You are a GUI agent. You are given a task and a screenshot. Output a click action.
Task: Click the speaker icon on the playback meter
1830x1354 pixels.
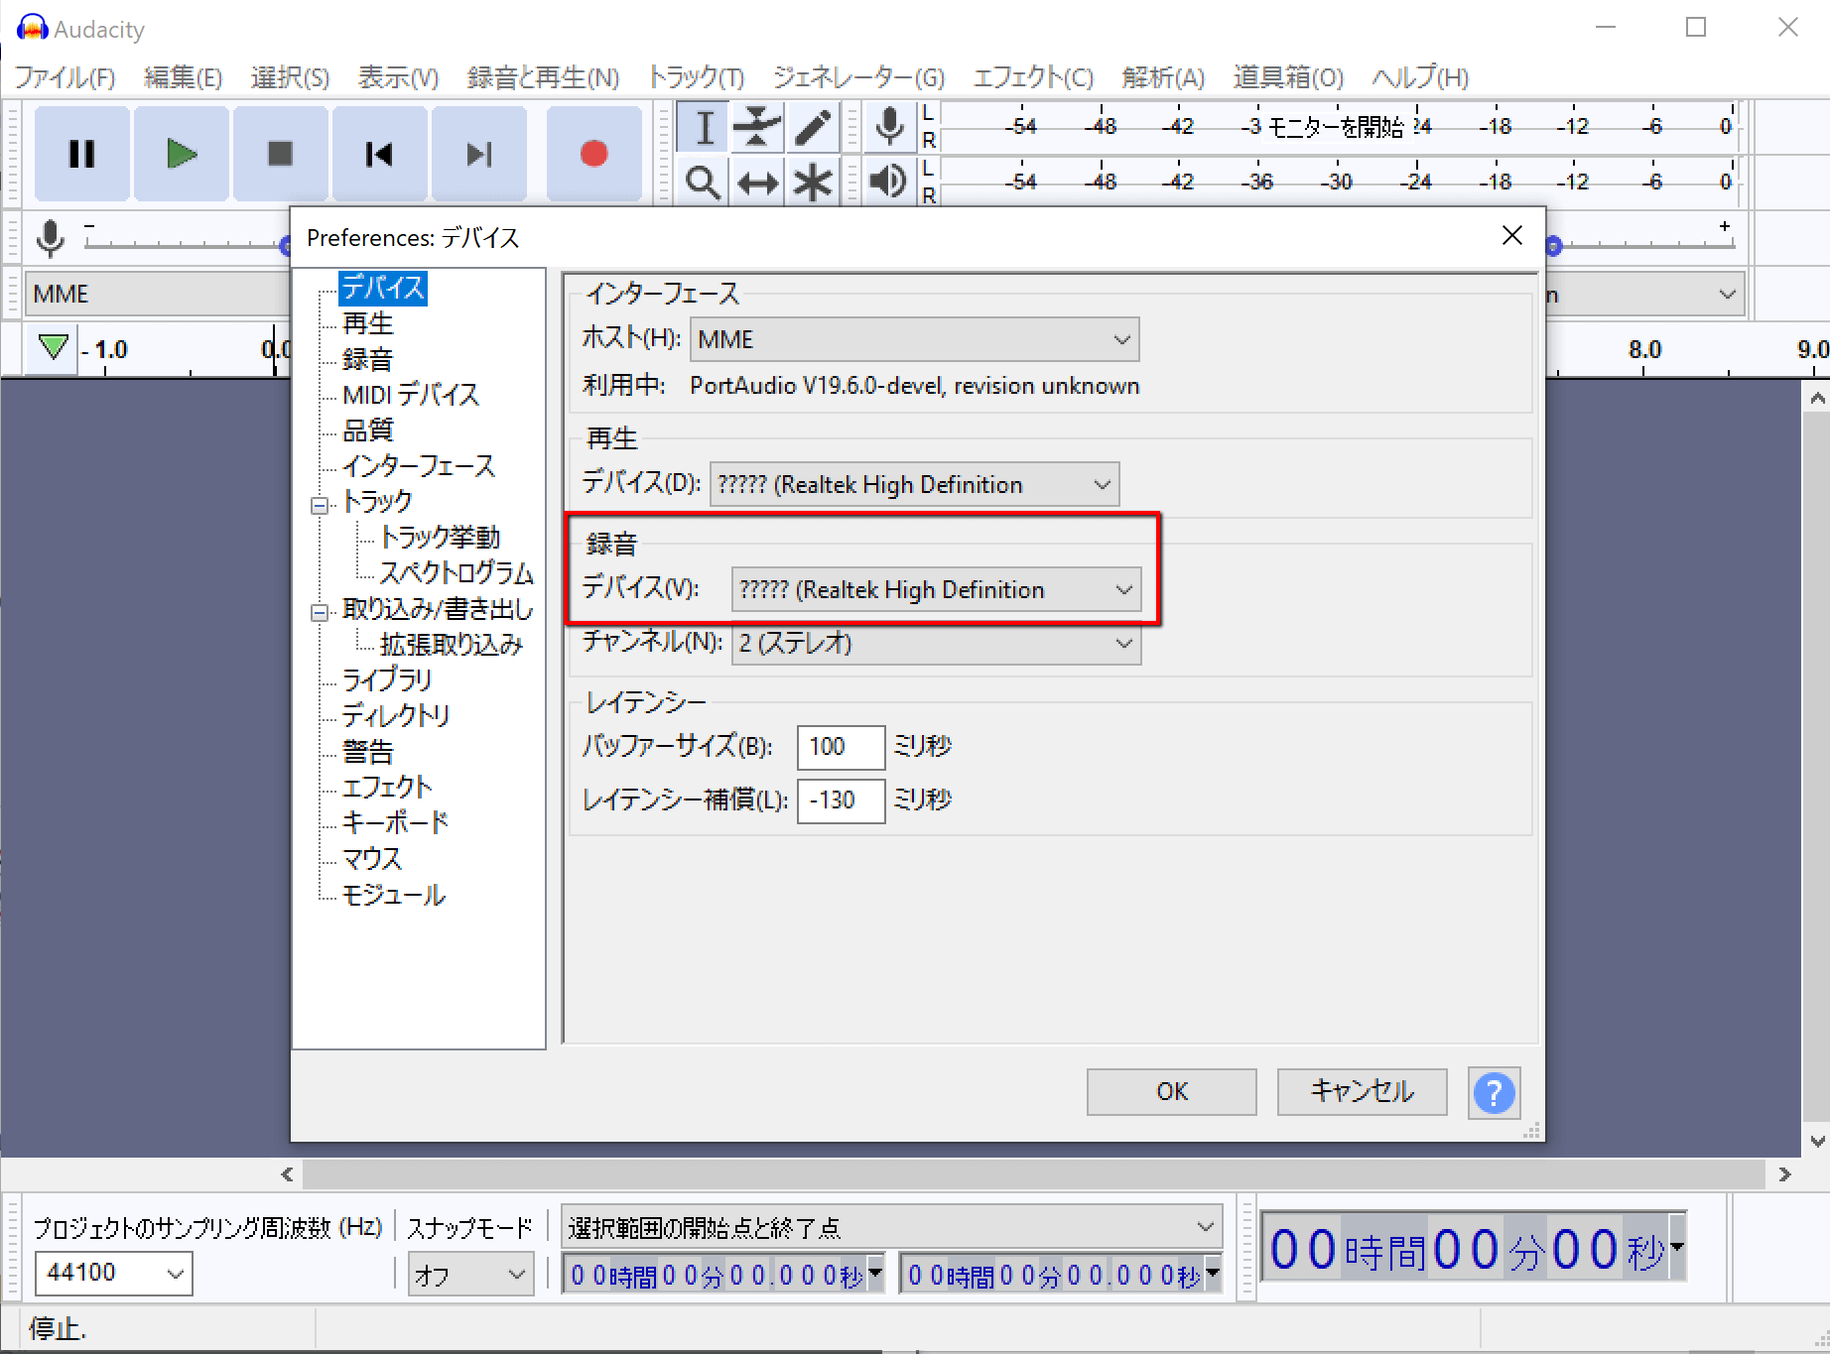click(888, 182)
